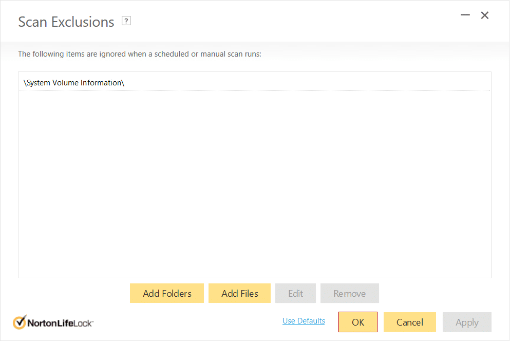Click the ignored items description text
Screen dimensions: 510x341
pos(139,53)
